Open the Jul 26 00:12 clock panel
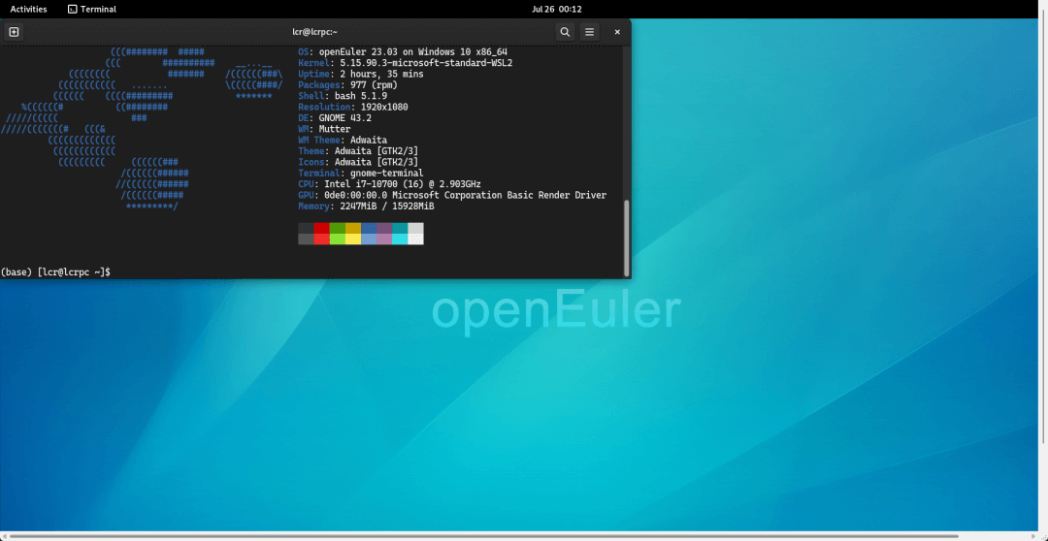 (x=557, y=9)
